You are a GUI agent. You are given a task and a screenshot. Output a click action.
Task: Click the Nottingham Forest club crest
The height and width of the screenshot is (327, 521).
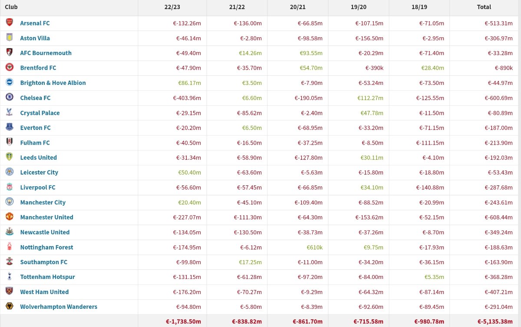point(10,247)
